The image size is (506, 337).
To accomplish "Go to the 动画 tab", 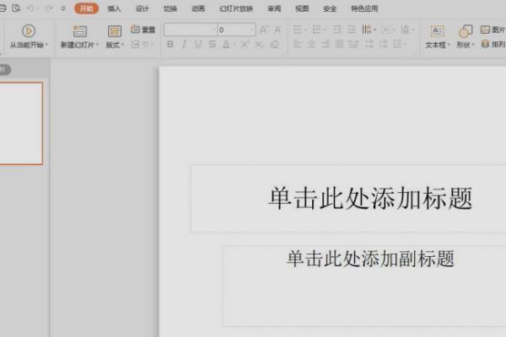I will (198, 8).
